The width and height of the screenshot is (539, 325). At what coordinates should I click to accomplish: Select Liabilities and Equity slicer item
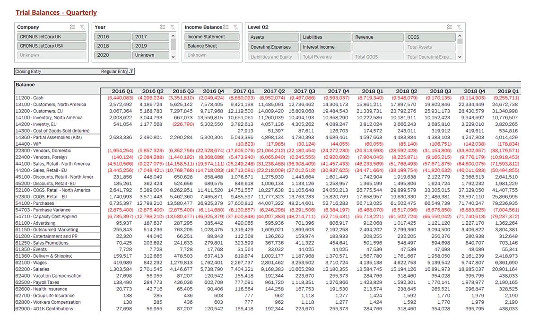coord(273,57)
